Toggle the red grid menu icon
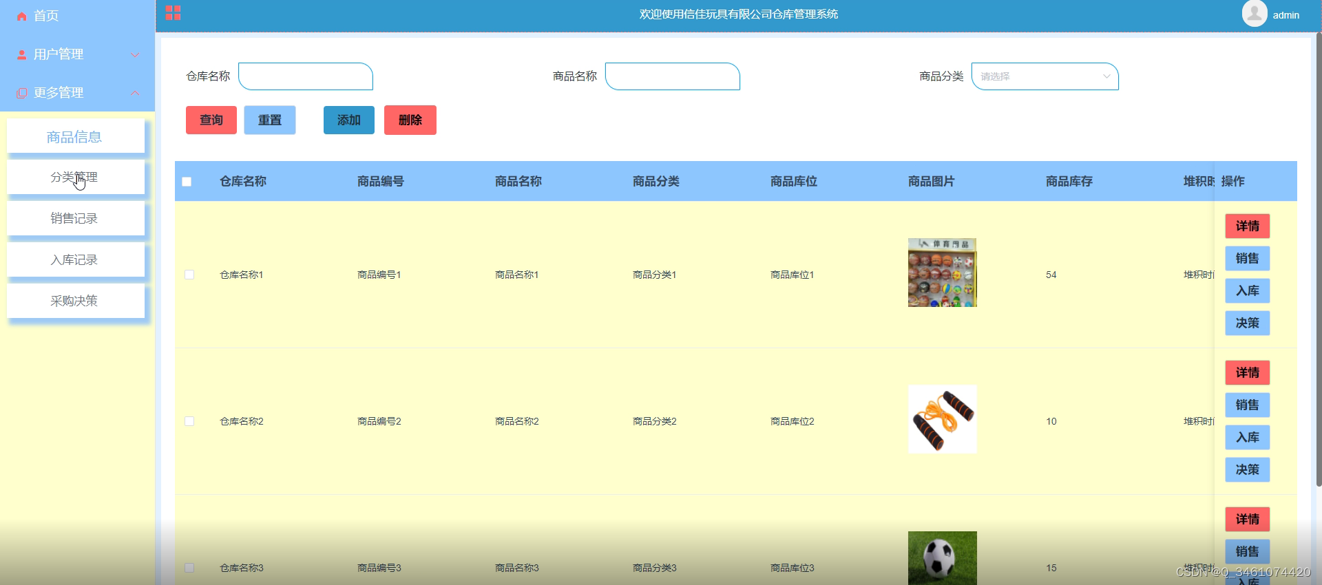 point(173,13)
